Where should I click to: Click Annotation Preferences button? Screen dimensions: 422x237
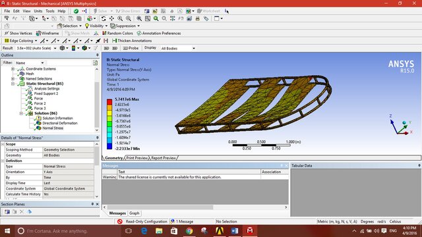tap(159, 34)
